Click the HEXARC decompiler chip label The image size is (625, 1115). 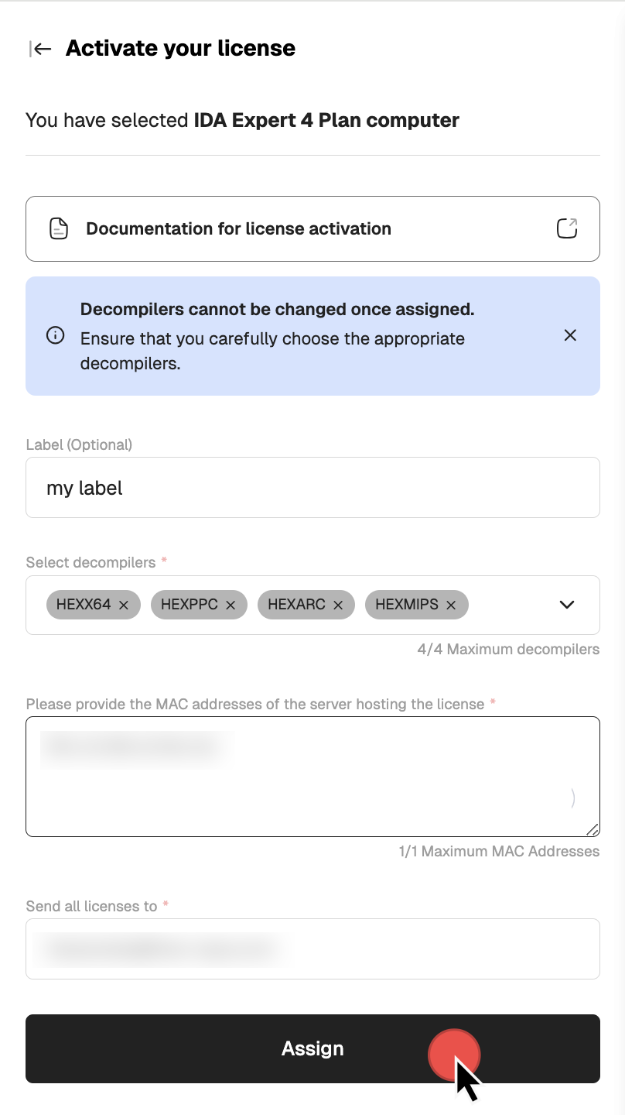[296, 605]
